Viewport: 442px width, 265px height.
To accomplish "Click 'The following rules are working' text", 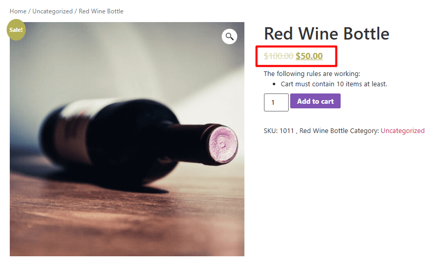I will 312,74.
